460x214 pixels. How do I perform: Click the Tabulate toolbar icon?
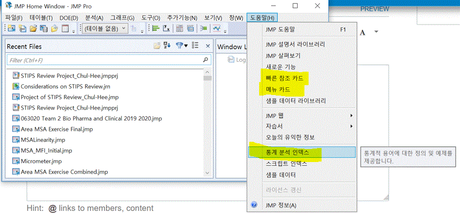(180, 29)
